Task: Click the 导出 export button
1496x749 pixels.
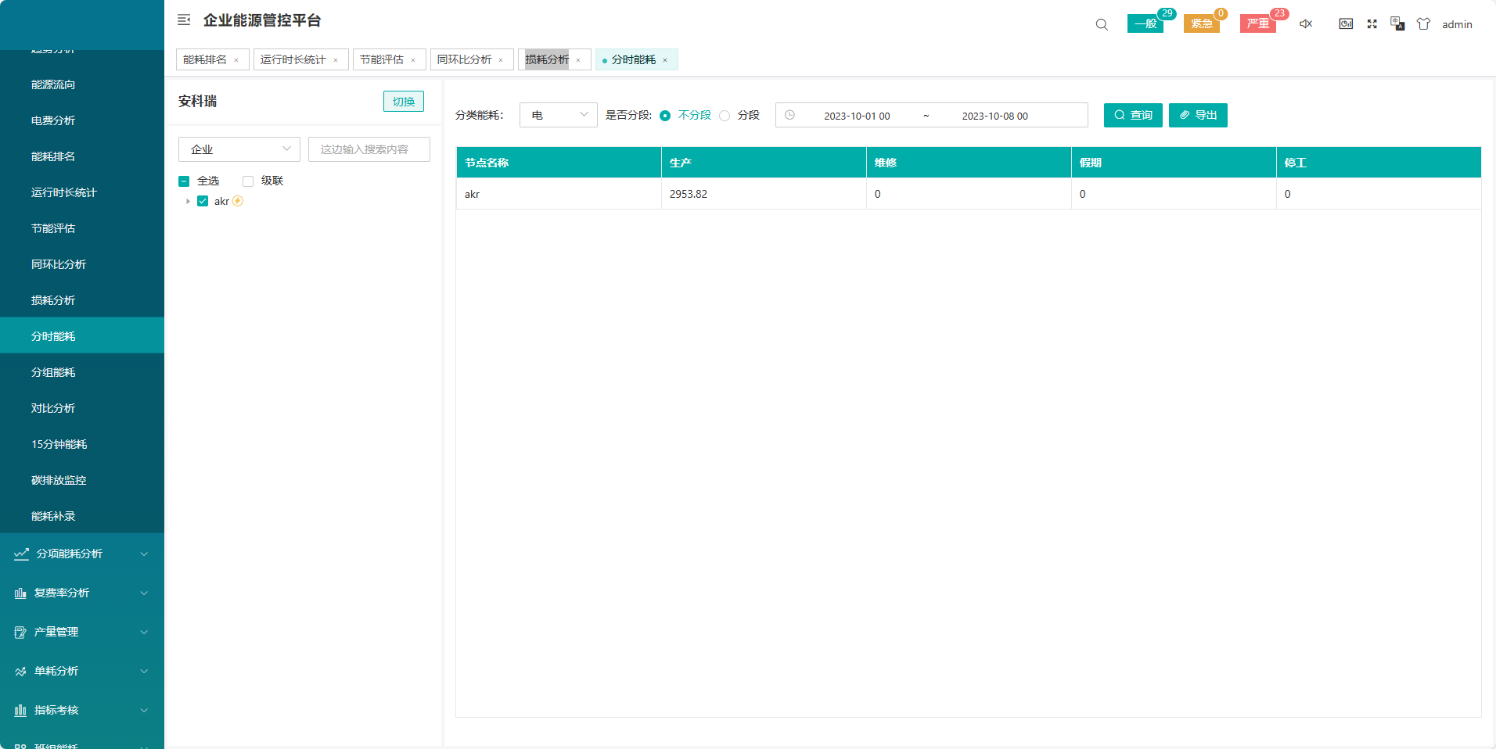Action: pyautogui.click(x=1198, y=115)
